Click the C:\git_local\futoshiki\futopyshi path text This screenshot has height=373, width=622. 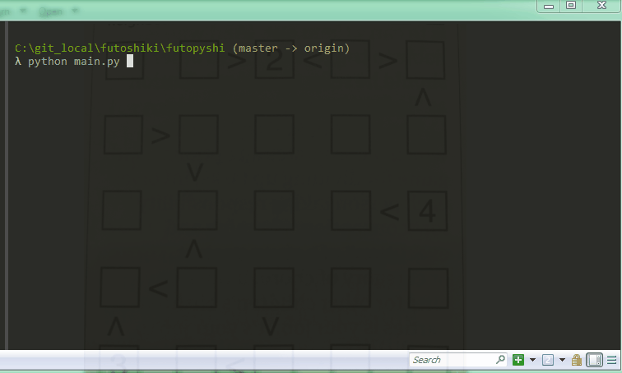coord(121,48)
